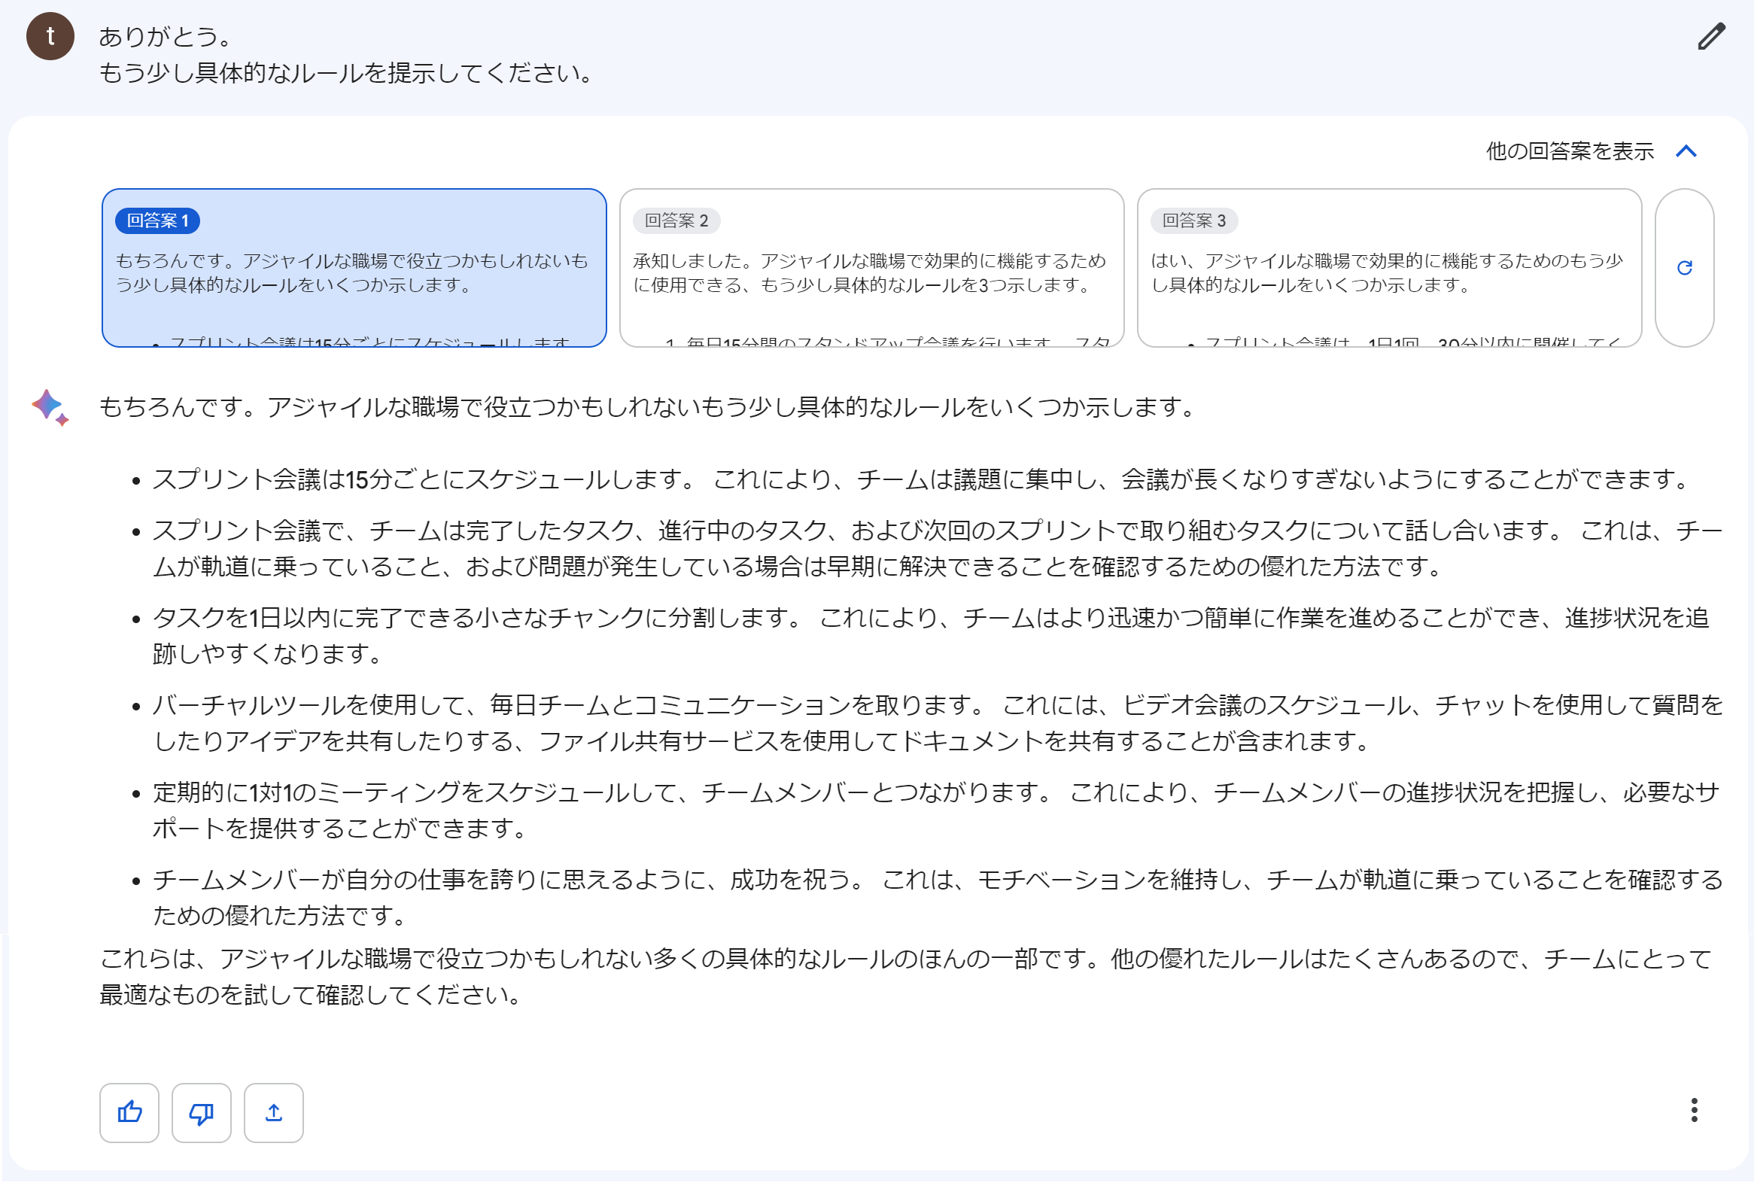This screenshot has height=1183, width=1754.
Task: Select the 回答案 3 draft card
Action: (1389, 268)
